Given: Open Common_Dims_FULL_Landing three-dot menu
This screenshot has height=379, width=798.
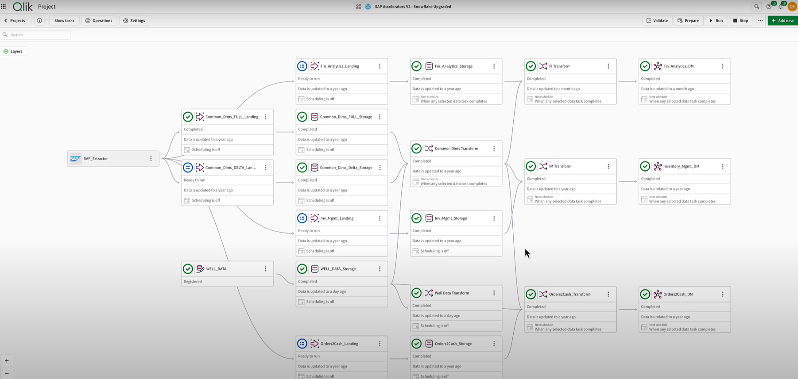Looking at the screenshot, I should (x=266, y=117).
